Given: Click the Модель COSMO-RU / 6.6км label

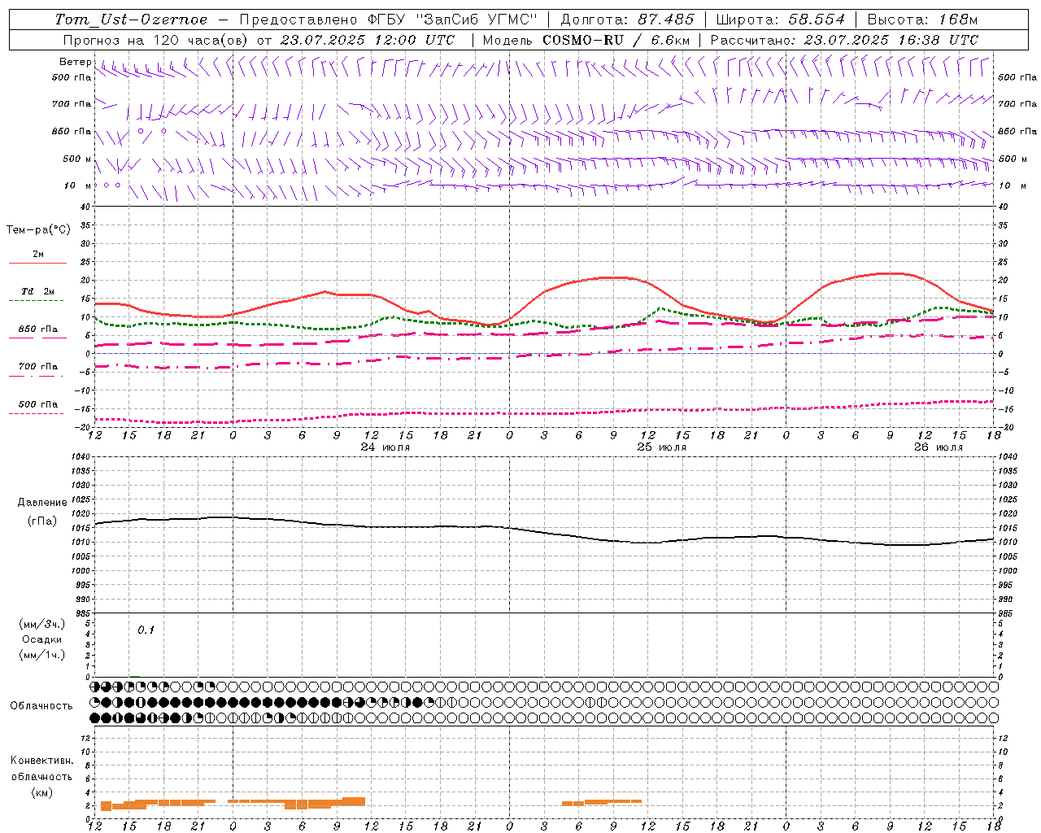Looking at the screenshot, I should (x=586, y=40).
